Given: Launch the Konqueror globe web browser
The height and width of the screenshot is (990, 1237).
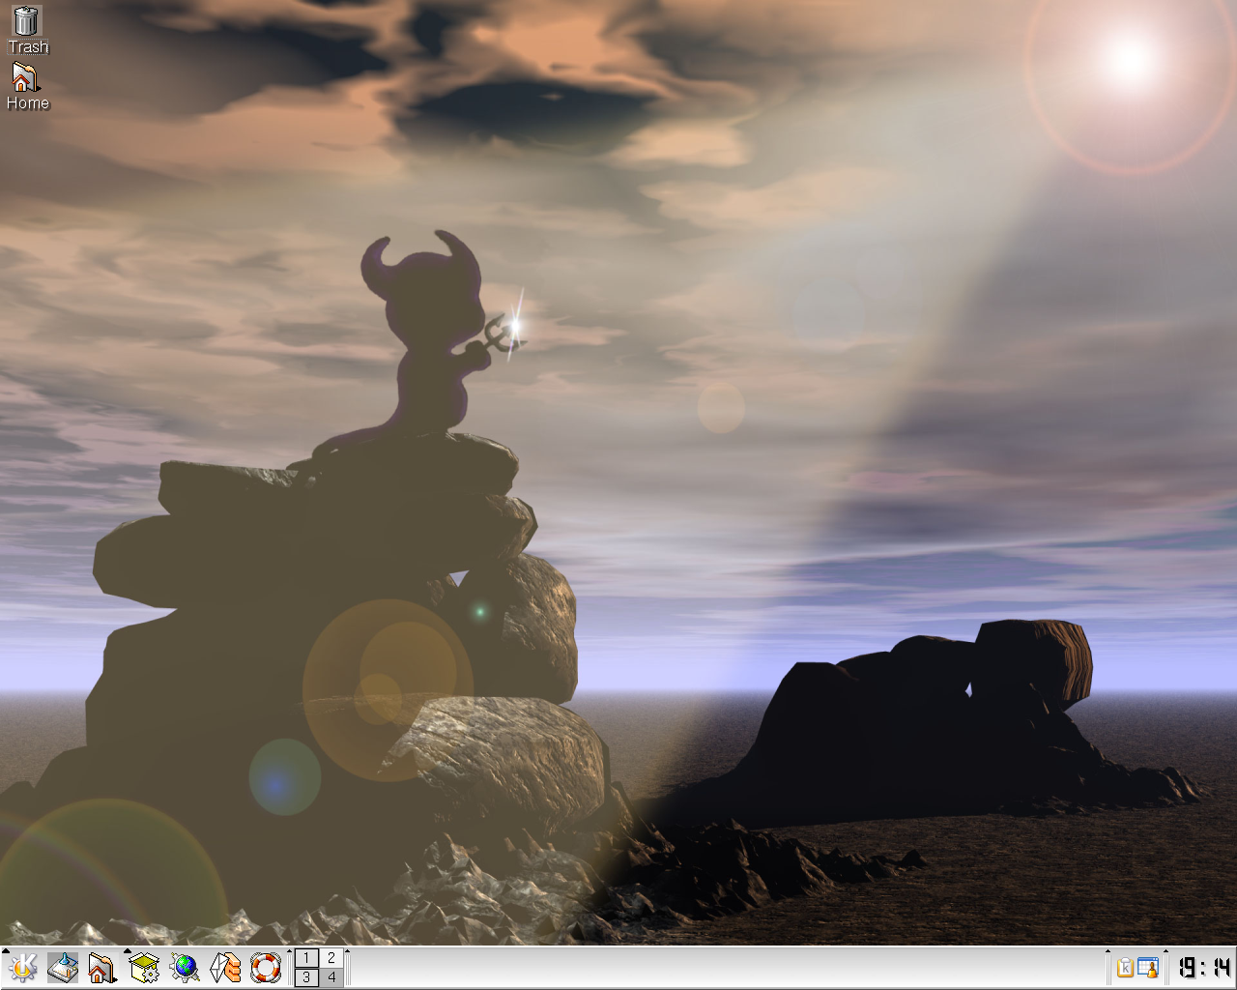Looking at the screenshot, I should click(x=185, y=968).
